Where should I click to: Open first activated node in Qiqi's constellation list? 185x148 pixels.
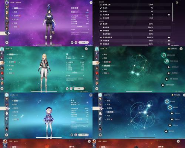click(x=167, y=101)
